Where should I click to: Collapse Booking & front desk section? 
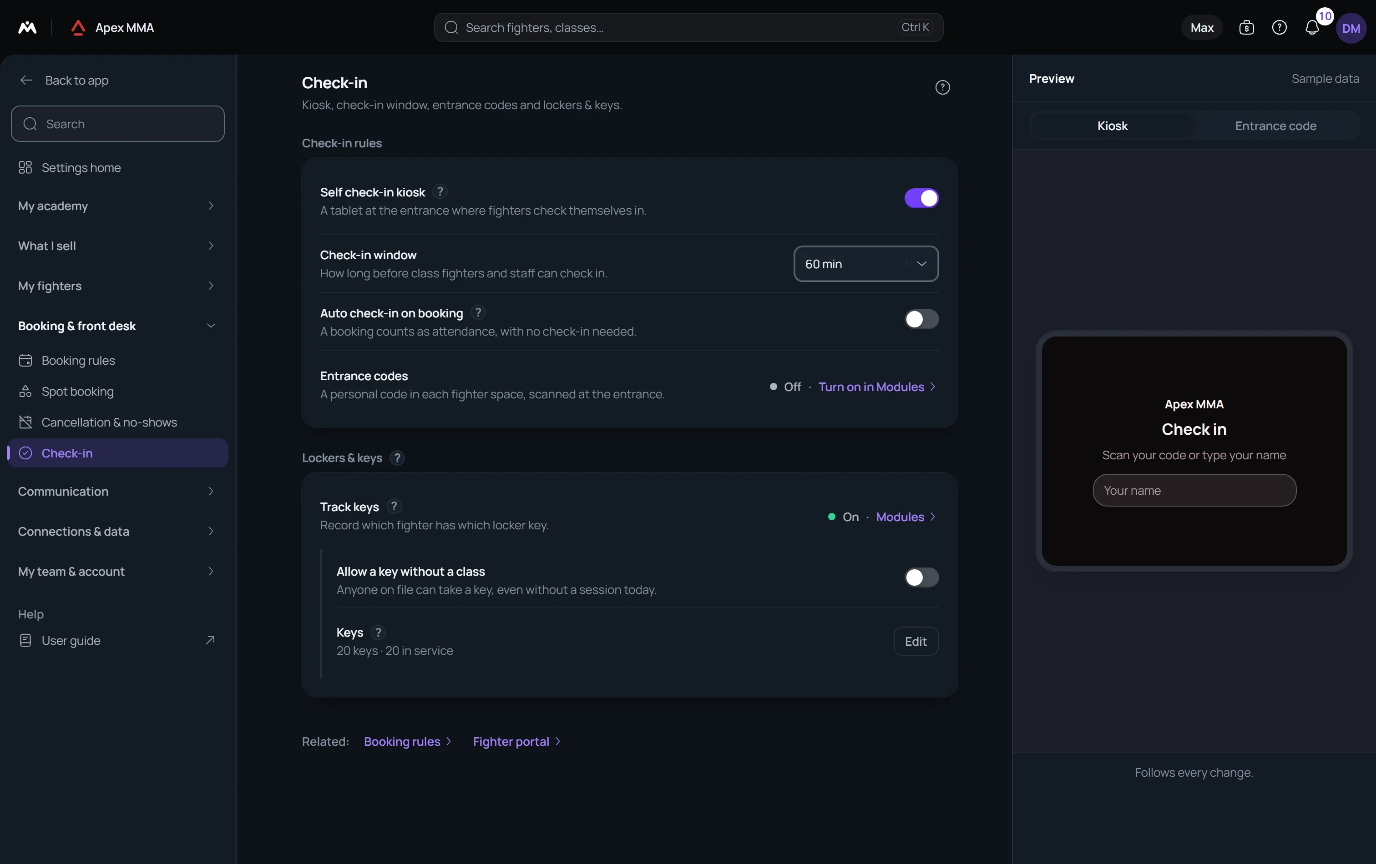[118, 326]
